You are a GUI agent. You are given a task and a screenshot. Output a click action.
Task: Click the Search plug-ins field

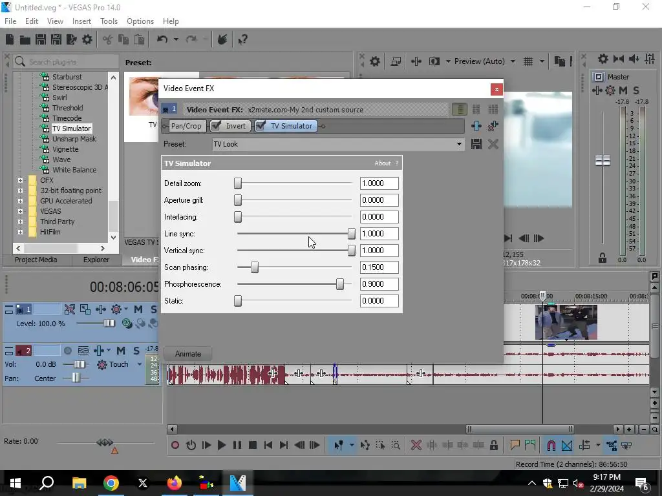tap(65, 62)
